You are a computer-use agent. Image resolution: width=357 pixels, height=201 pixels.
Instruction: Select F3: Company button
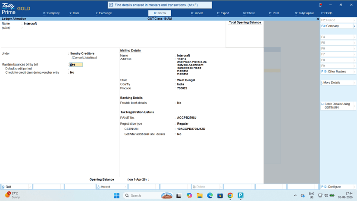[336, 26]
